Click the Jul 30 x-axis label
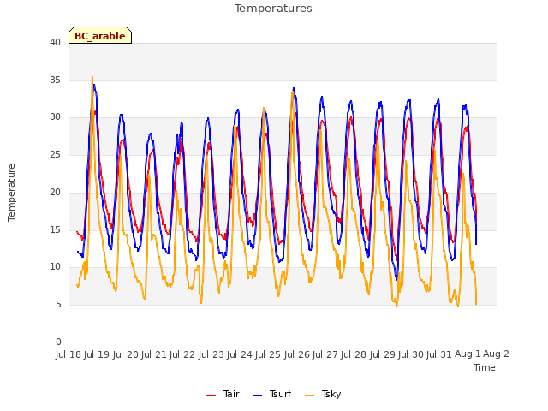 click(411, 354)
